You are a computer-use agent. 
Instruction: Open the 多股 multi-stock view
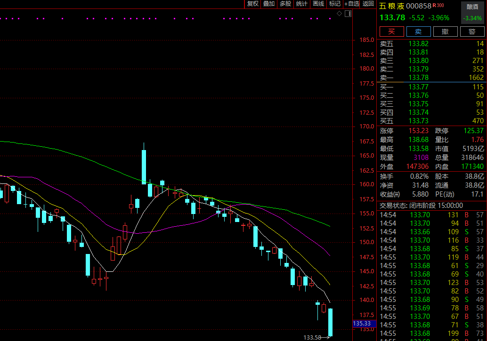click(x=285, y=4)
